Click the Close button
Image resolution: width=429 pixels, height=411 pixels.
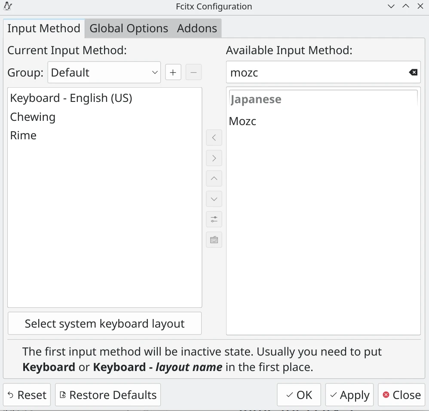pyautogui.click(x=401, y=395)
